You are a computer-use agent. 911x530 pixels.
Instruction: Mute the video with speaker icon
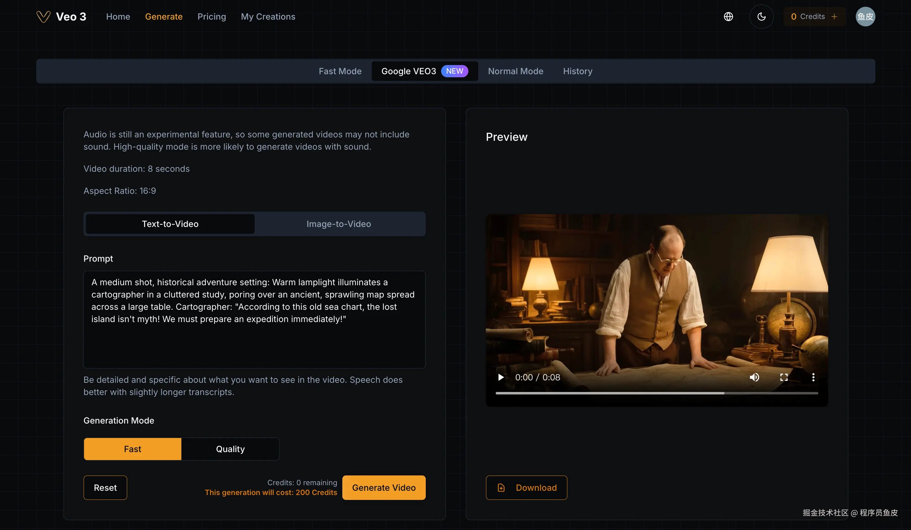(x=754, y=378)
